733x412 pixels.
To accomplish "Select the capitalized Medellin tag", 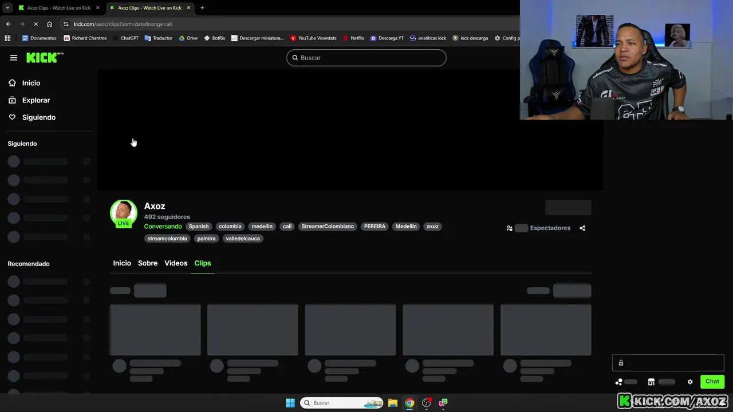I will click(x=406, y=227).
